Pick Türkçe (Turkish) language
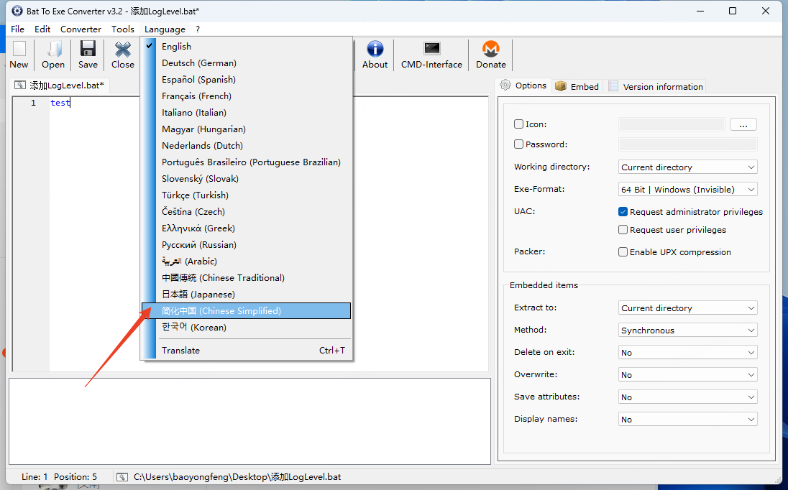This screenshot has height=490, width=788. pyautogui.click(x=246, y=195)
